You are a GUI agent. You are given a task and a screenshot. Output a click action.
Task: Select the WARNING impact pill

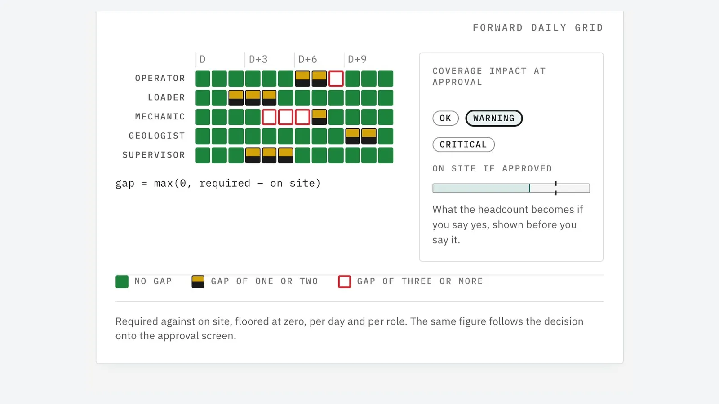494,118
